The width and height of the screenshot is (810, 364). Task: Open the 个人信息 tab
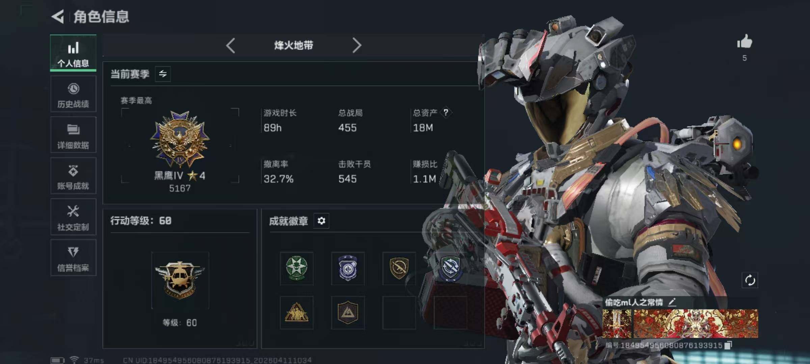click(73, 53)
